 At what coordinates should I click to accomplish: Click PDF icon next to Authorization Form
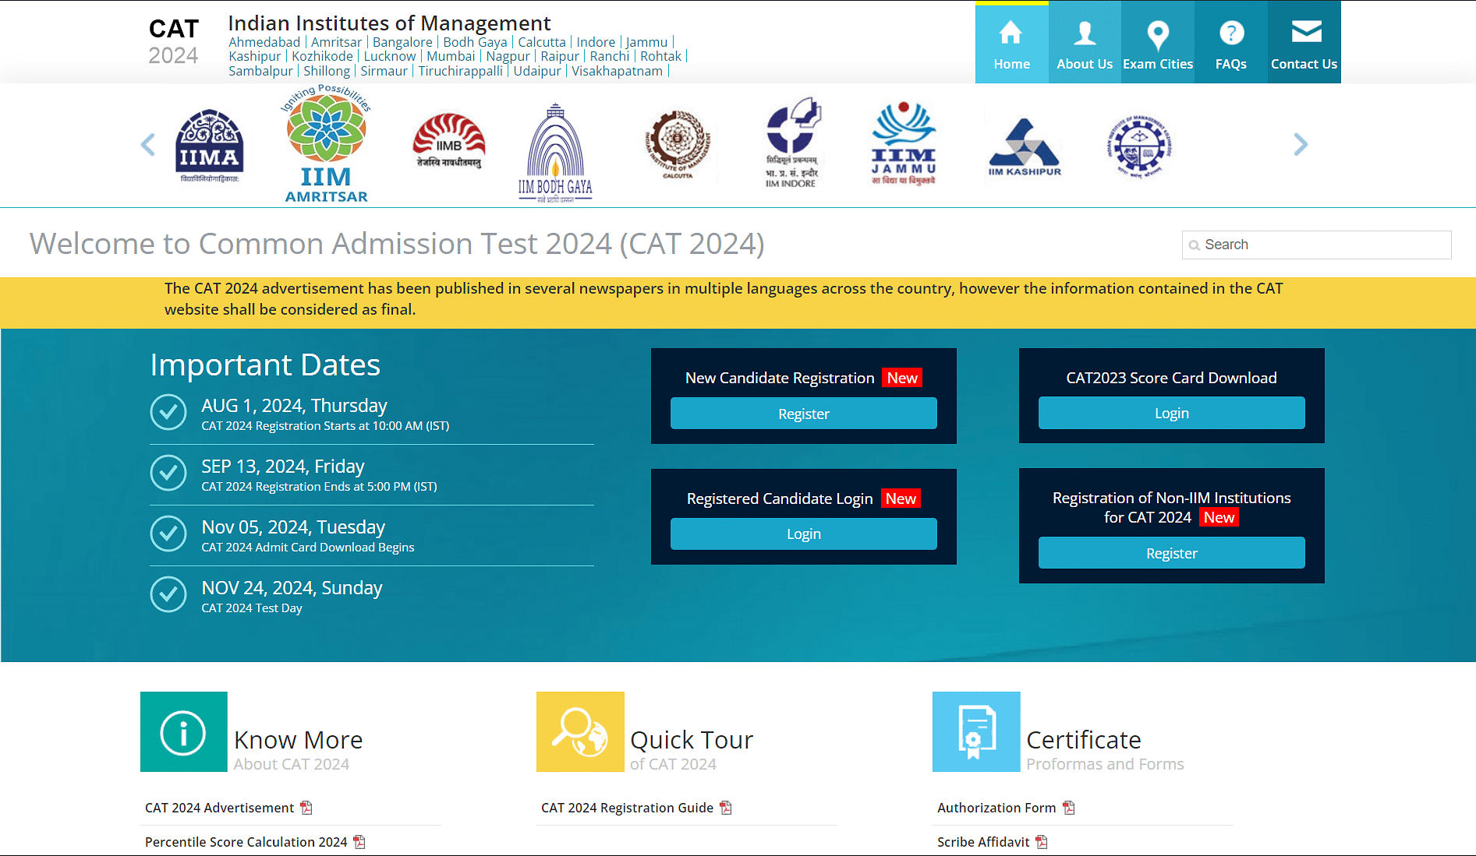[1069, 808]
